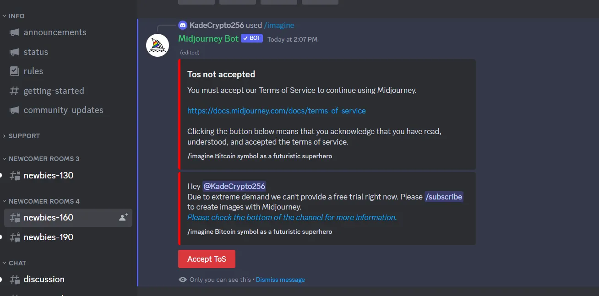Click the rules checkbox icon
The image size is (599, 296).
15,71
